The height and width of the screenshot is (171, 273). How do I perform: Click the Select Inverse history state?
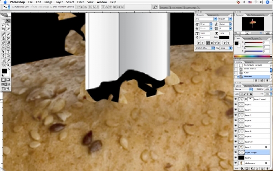(250, 69)
